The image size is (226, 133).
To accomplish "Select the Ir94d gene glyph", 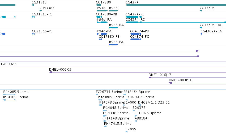I will tap(102, 11).
